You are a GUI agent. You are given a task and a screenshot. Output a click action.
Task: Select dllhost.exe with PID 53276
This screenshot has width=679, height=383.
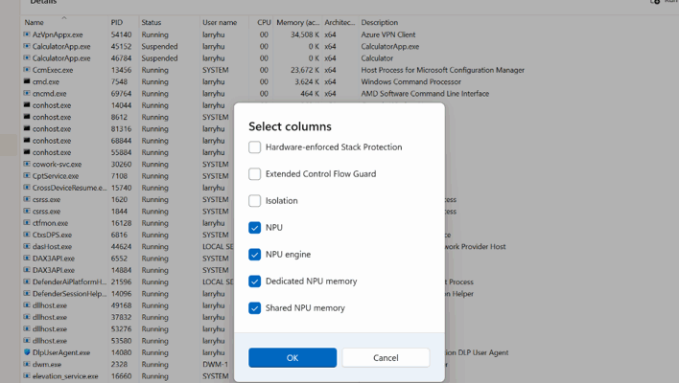50,329
